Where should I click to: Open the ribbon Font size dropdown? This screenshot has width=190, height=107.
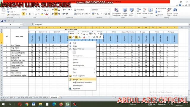click(x=42, y=10)
